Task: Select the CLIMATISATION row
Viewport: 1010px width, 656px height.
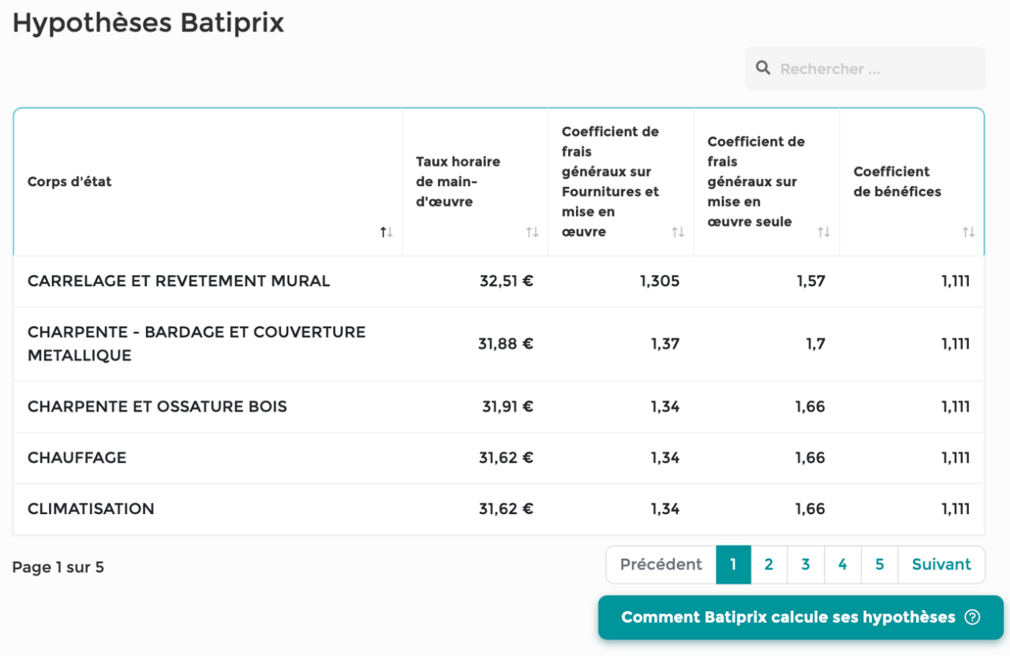Action: (x=91, y=509)
